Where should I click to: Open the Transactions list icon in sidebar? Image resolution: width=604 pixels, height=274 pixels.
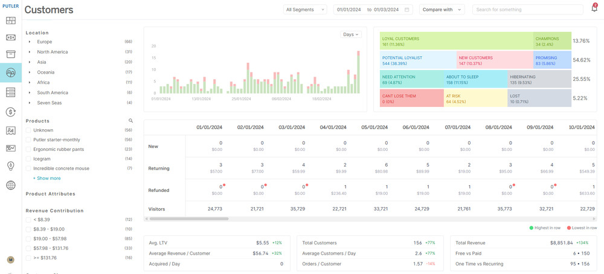pyautogui.click(x=10, y=92)
